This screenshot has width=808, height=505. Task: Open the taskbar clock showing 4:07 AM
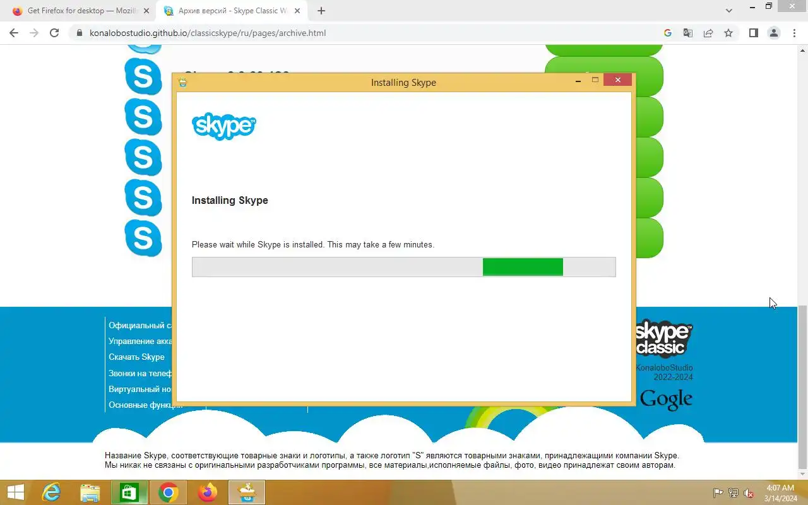coord(780,493)
